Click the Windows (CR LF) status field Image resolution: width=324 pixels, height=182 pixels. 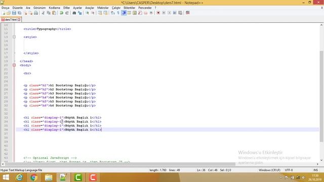pyautogui.click(x=269, y=170)
